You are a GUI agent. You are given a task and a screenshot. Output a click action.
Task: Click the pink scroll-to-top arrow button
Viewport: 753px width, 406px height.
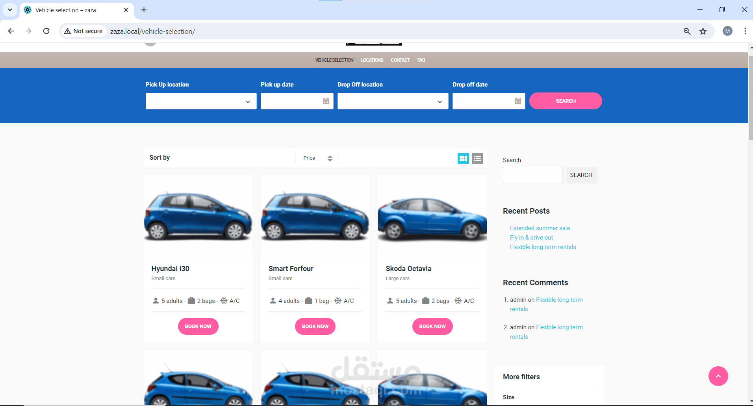click(x=718, y=376)
